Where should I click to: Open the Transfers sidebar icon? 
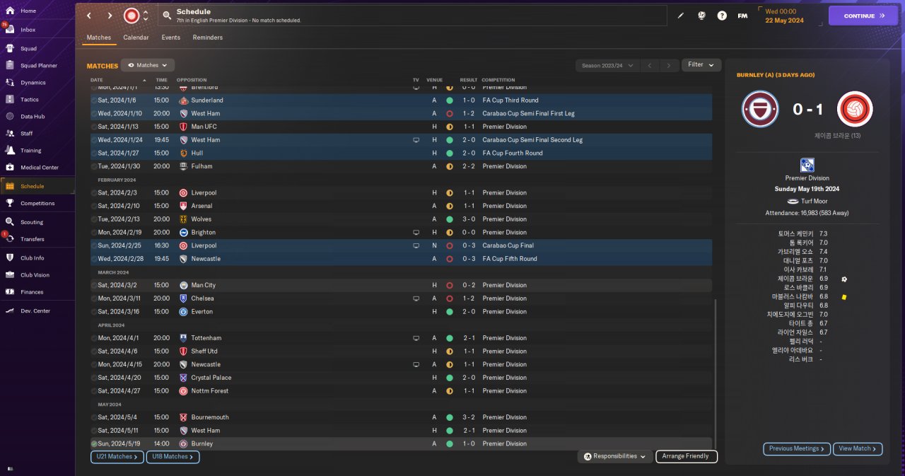(10, 239)
